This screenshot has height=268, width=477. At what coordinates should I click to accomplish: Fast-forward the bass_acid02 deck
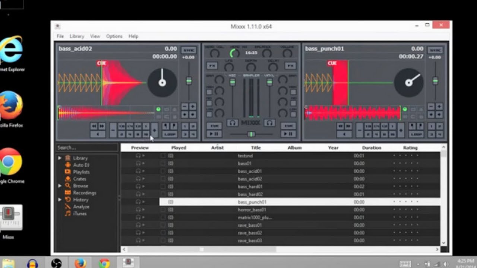(x=102, y=126)
